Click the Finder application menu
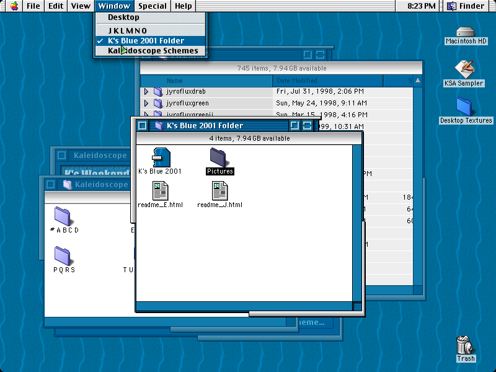 click(x=467, y=6)
